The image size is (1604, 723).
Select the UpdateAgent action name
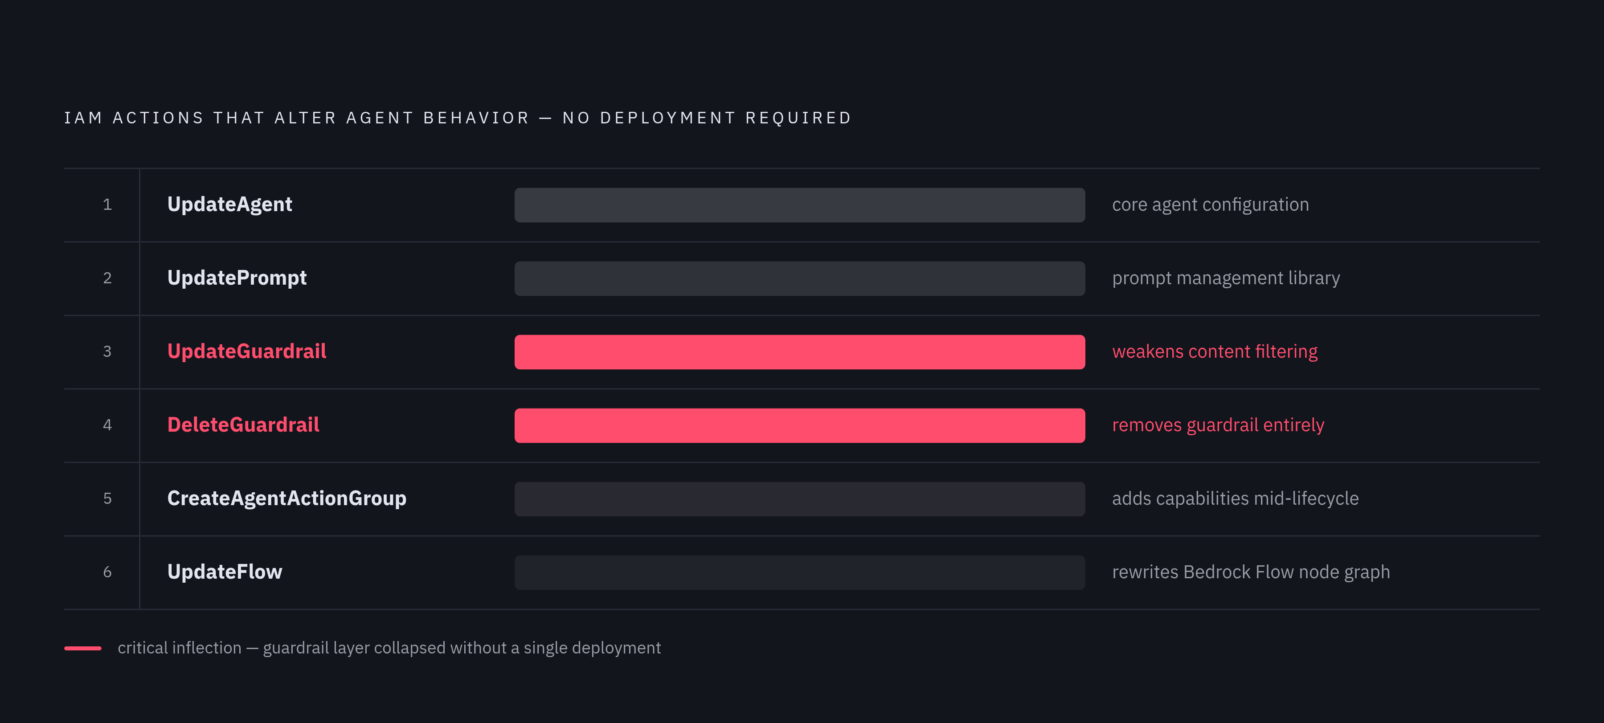coord(230,204)
